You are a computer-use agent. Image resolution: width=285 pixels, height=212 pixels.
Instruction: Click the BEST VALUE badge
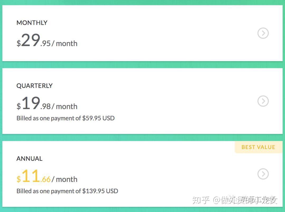[258, 147]
